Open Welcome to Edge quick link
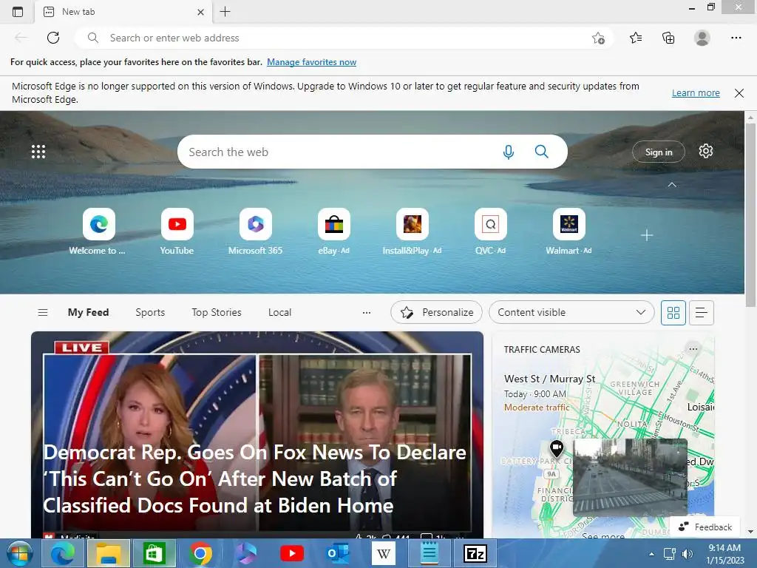The image size is (757, 568). pyautogui.click(x=98, y=231)
